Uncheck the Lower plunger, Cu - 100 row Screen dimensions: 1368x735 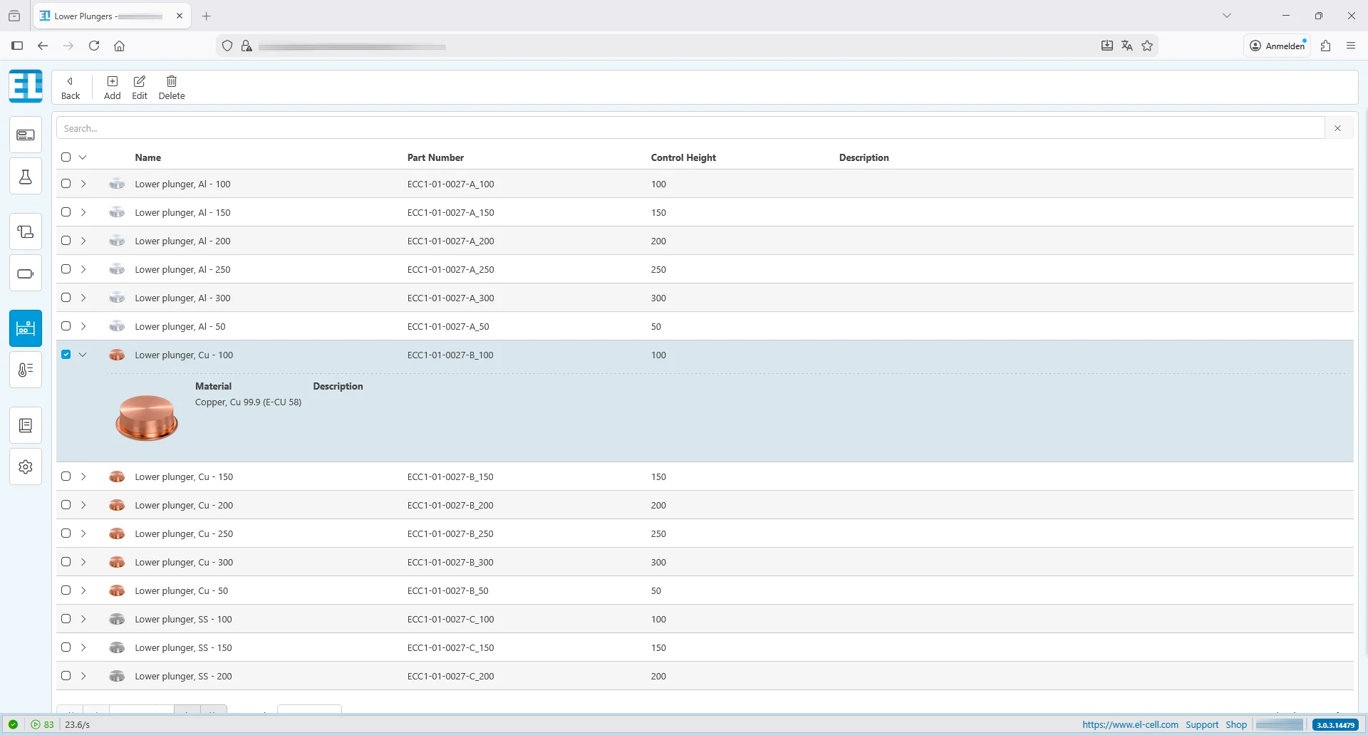coord(66,354)
